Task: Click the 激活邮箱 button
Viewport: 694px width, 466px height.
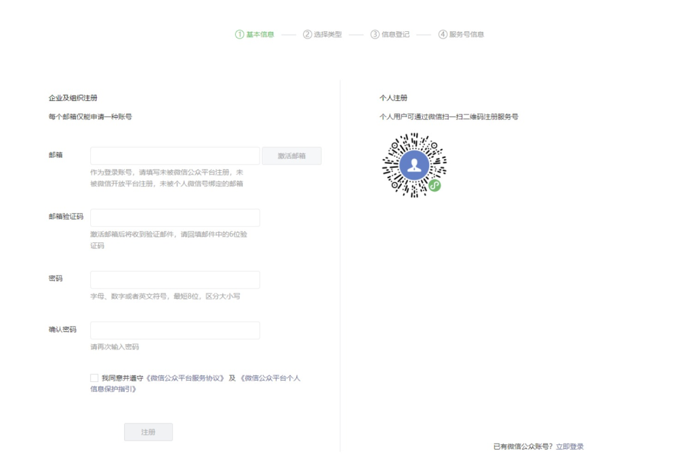Action: tap(291, 155)
